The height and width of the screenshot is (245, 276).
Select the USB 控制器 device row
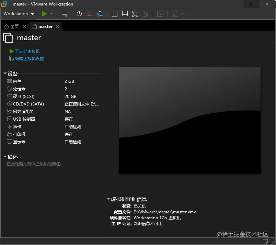click(x=53, y=119)
